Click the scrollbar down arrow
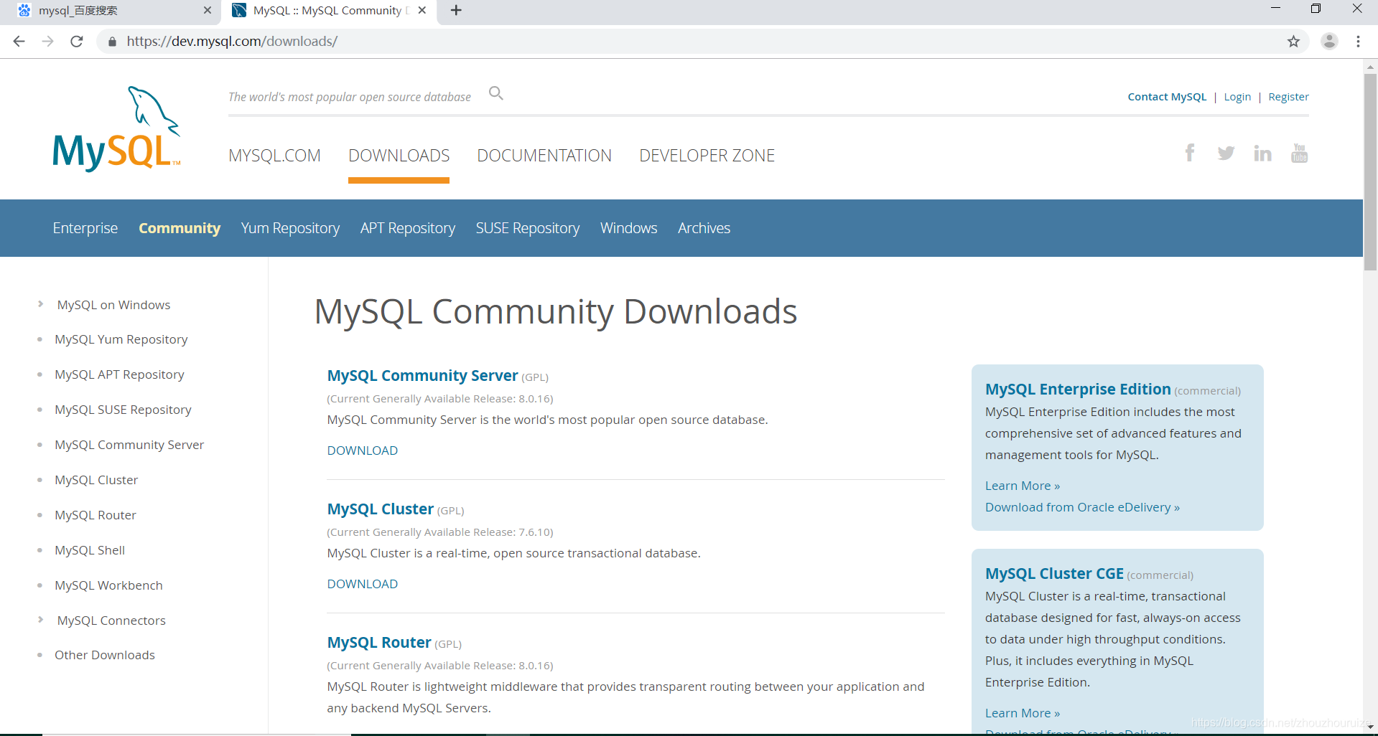The image size is (1378, 736). coord(1370,727)
